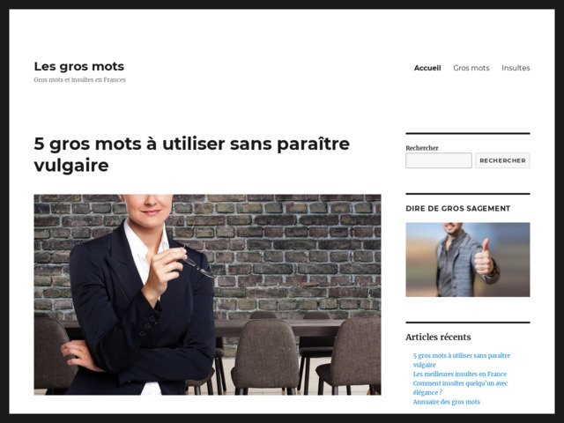The height and width of the screenshot is (423, 564).
Task: Click the RECHERCHER search button
Action: coord(502,160)
